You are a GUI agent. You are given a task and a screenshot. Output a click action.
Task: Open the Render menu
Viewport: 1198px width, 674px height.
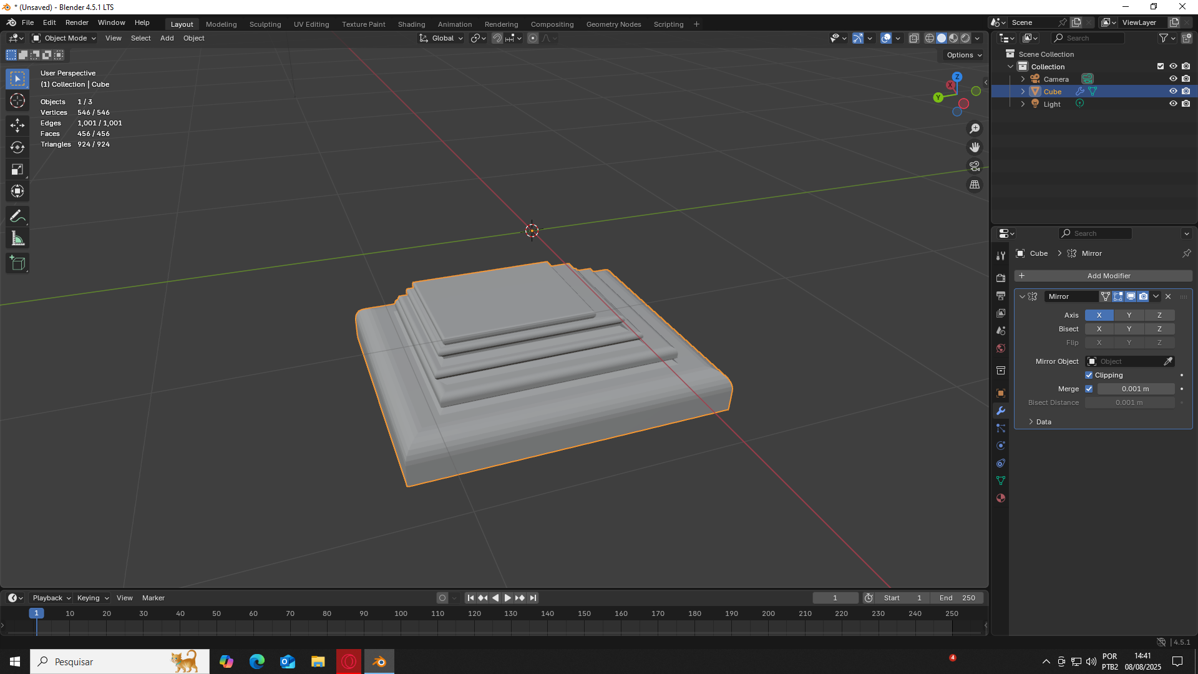click(77, 22)
